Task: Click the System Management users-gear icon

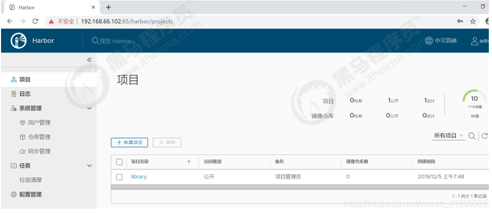Action: click(13, 108)
